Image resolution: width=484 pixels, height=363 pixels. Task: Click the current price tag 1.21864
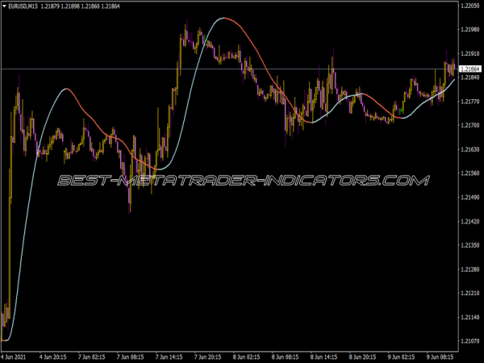(469, 70)
